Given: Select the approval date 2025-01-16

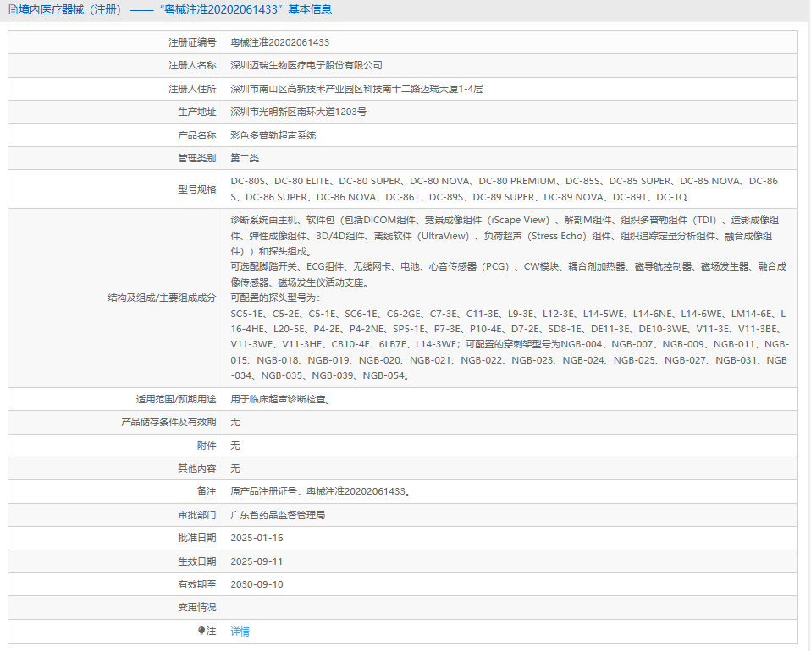Looking at the screenshot, I should pyautogui.click(x=257, y=538).
